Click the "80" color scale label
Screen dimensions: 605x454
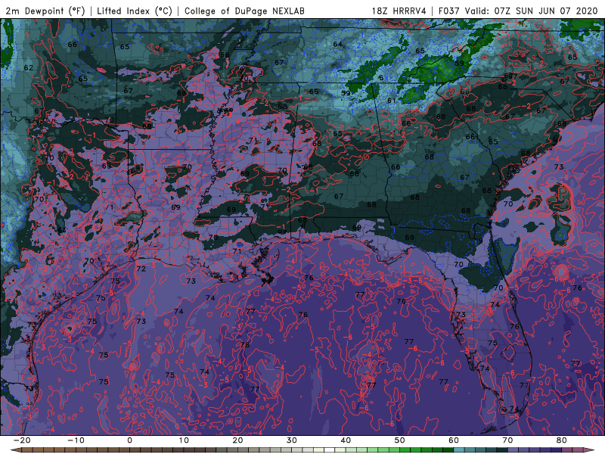tap(562, 440)
